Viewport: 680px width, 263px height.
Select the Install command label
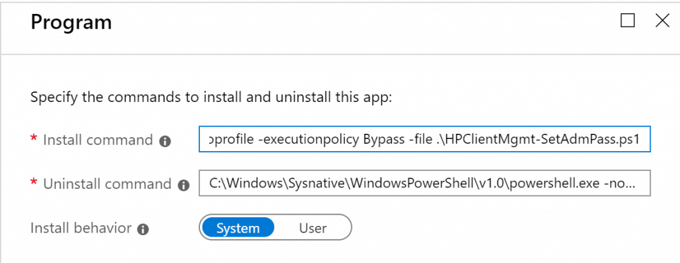click(98, 140)
